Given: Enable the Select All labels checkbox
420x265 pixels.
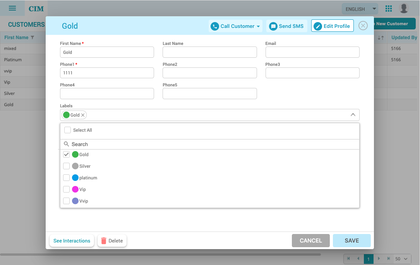Looking at the screenshot, I should point(66,130).
